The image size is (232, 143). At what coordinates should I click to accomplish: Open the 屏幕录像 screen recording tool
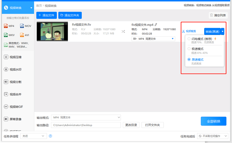pyautogui.click(x=13, y=119)
